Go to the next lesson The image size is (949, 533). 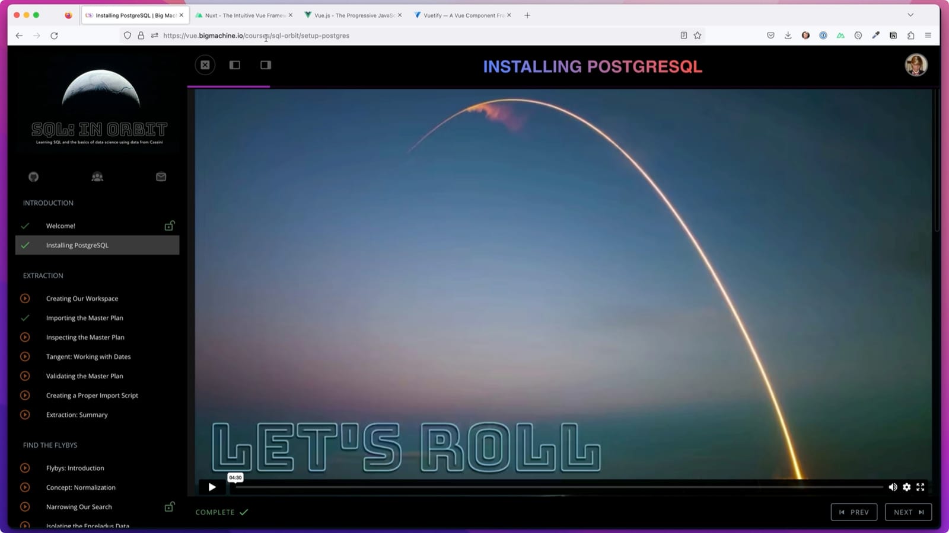[x=908, y=512]
